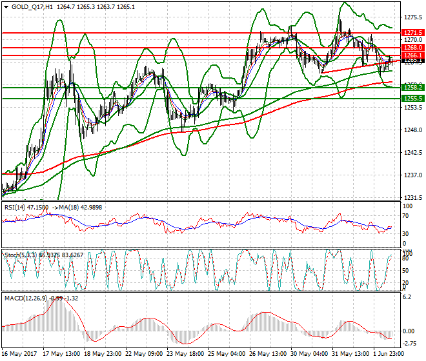Image resolution: width=426 pixels, height=361 pixels.
Task: Click the 1242.5 price scale value
Action: [413, 153]
